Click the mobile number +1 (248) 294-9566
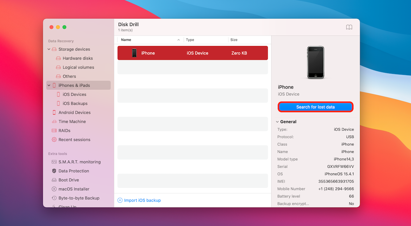Viewport: 411px width, 226px height. click(x=336, y=189)
